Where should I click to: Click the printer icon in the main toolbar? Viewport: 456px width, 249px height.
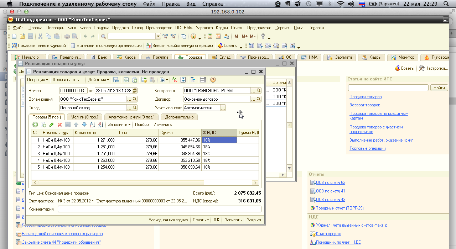click(x=67, y=36)
